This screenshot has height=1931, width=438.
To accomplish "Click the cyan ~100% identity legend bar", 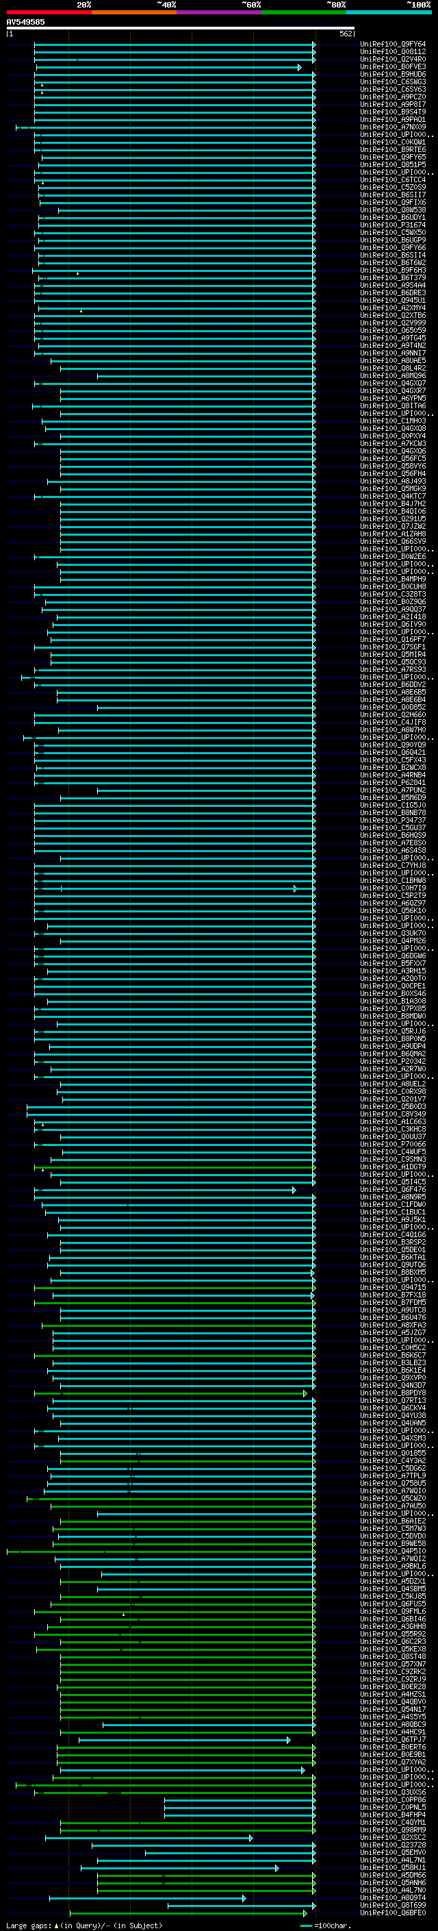I will pos(389,12).
